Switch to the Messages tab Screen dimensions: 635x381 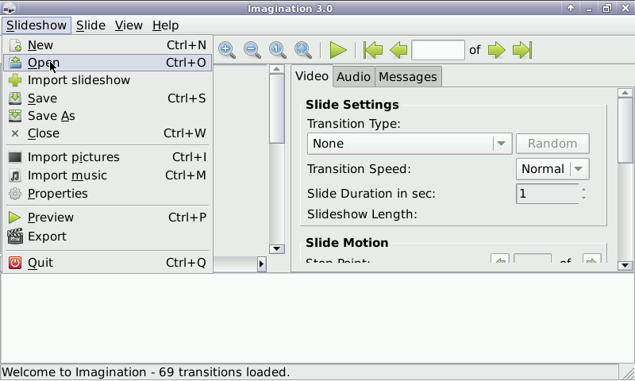pos(408,77)
